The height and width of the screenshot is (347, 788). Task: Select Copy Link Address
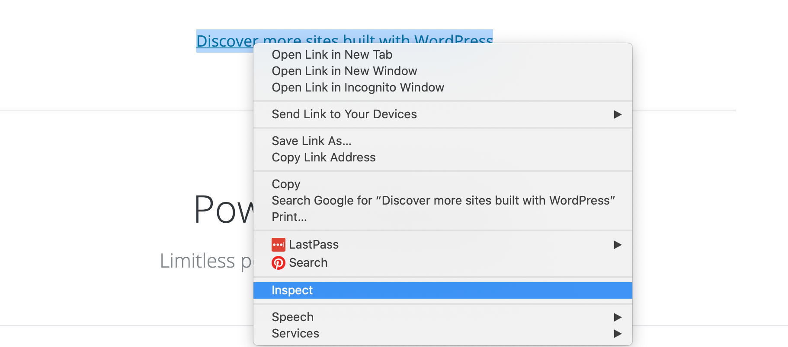[442, 158]
